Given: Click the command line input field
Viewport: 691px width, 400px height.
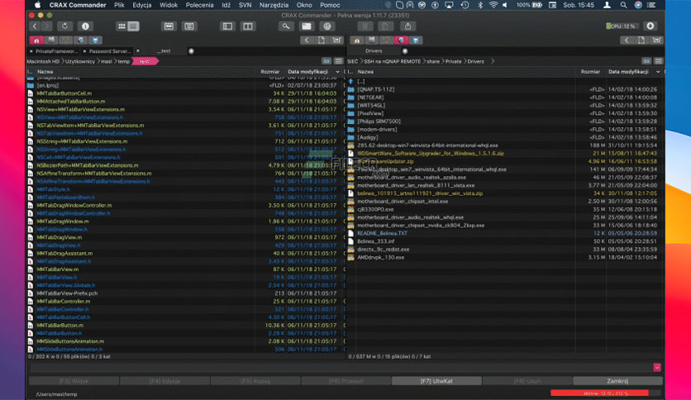Looking at the screenshot, I should (341, 368).
